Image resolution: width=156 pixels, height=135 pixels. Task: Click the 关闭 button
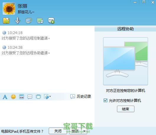tap(58, 131)
